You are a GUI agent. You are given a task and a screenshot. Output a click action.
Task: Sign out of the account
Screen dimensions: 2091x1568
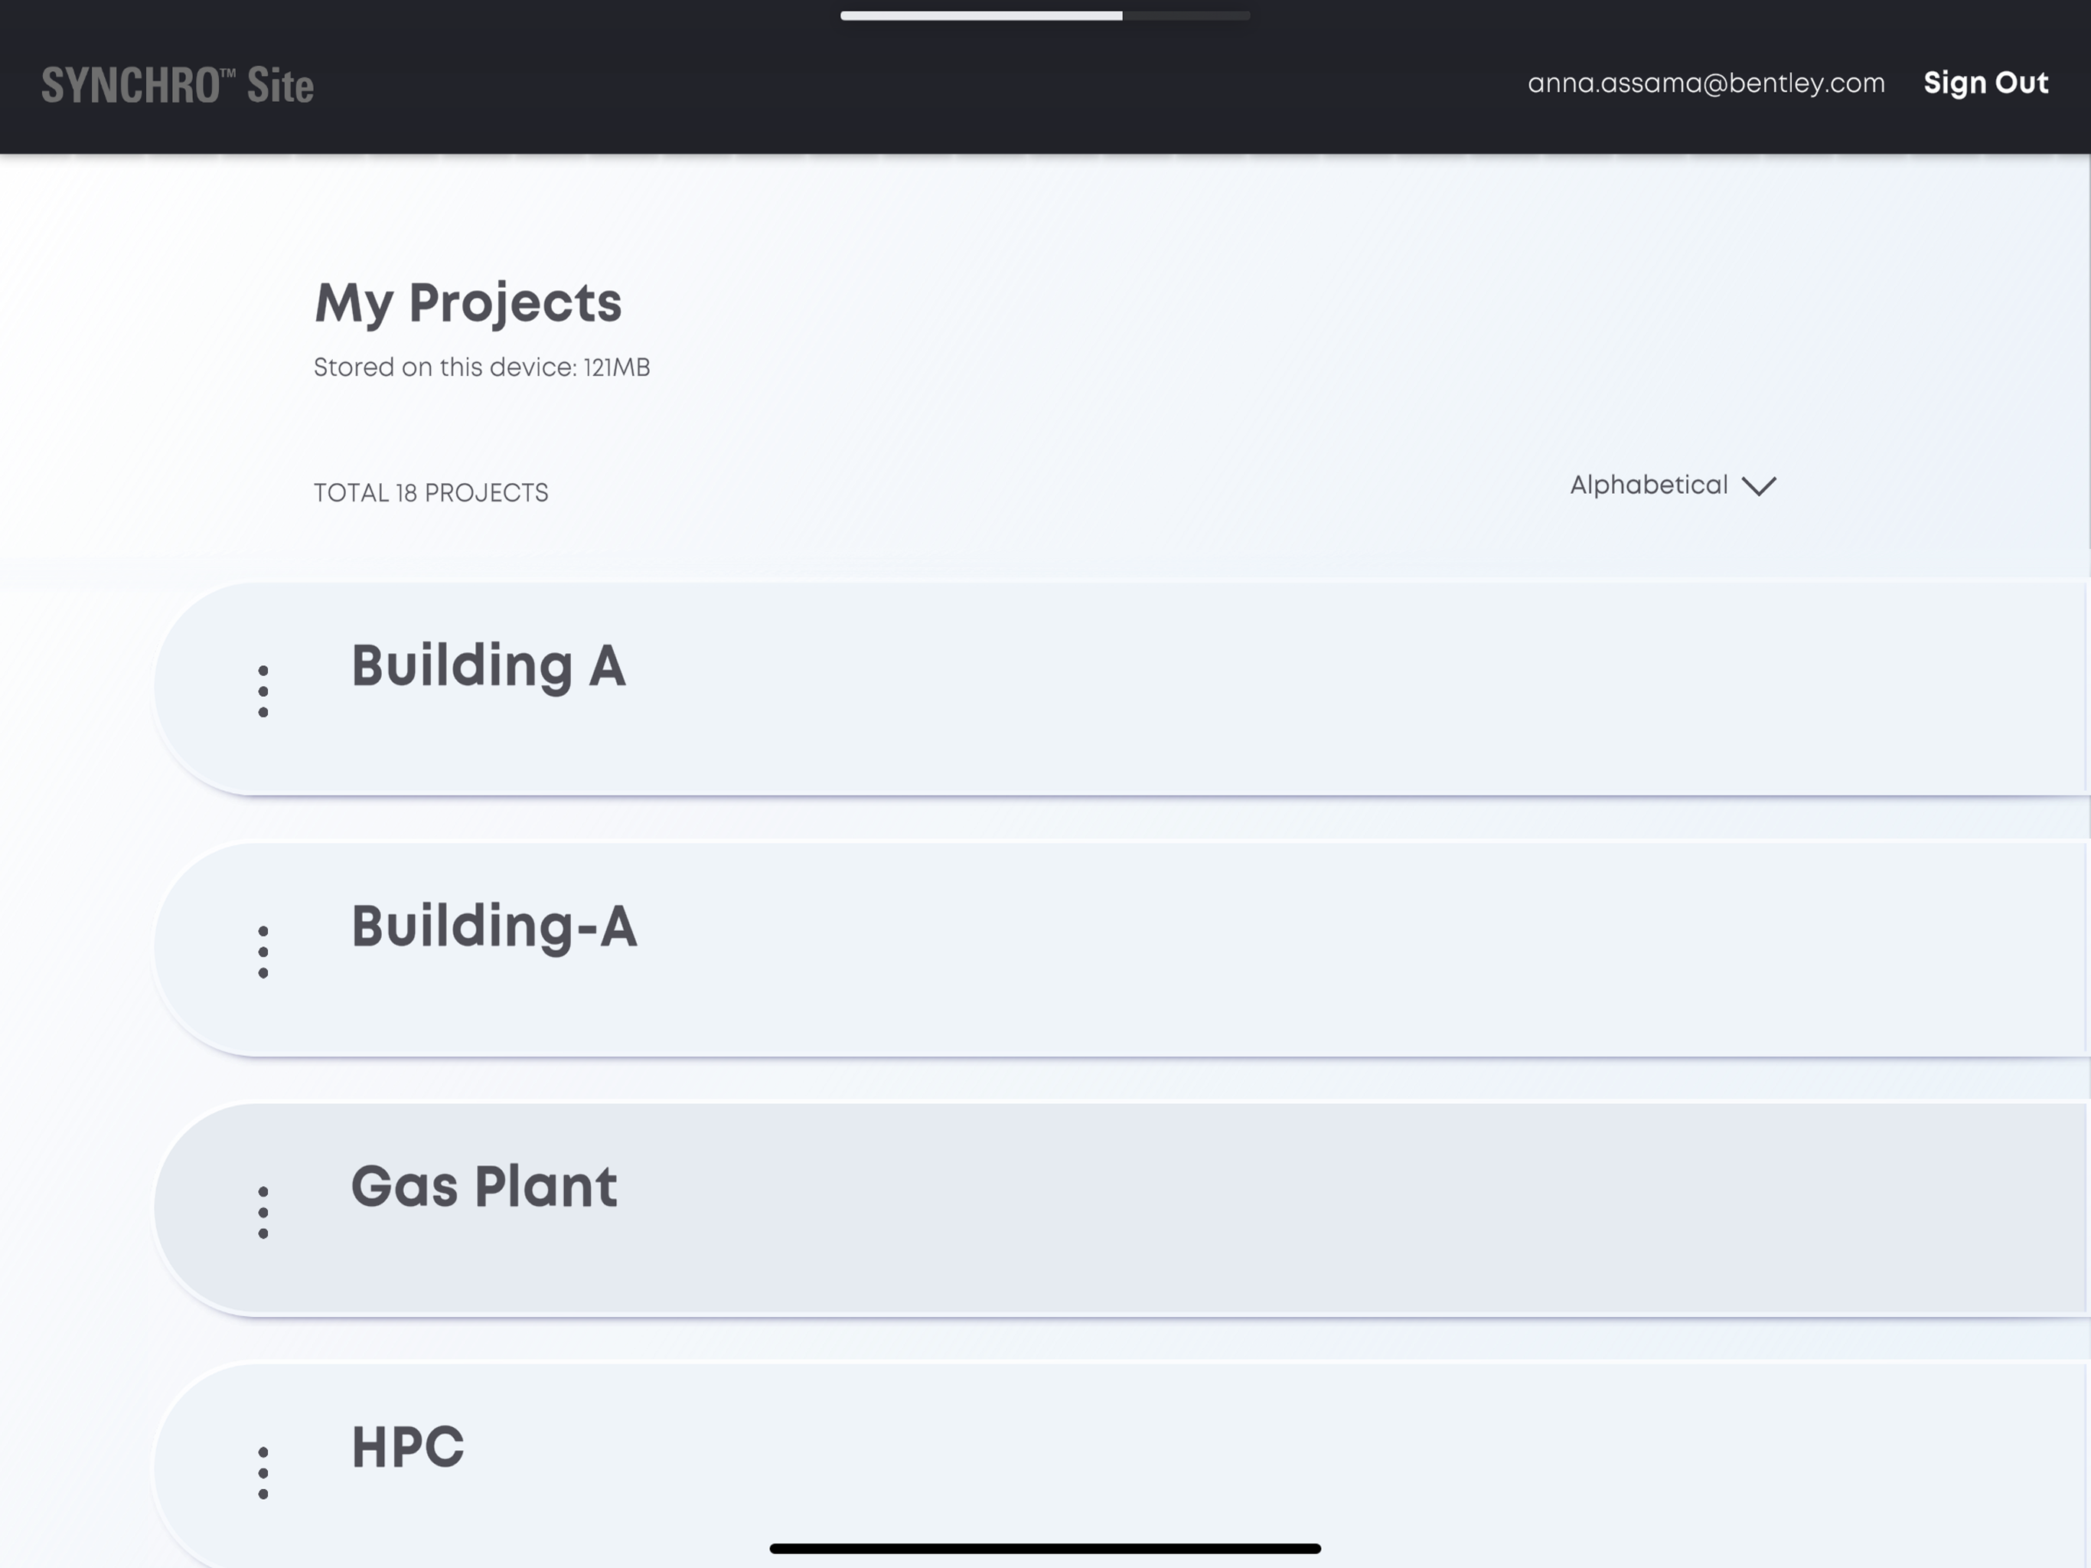1986,83
